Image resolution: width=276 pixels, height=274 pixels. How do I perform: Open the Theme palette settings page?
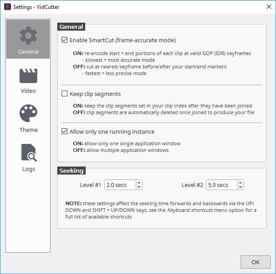point(28,113)
